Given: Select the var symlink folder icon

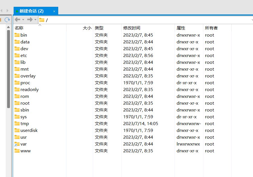Looking at the screenshot, I should [17, 144].
